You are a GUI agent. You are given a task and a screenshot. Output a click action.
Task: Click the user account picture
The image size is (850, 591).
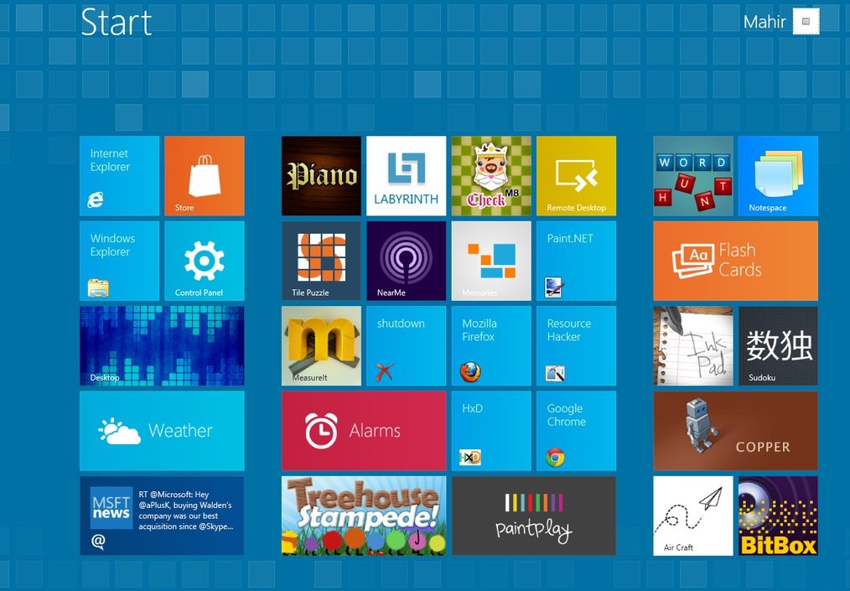coord(806,22)
